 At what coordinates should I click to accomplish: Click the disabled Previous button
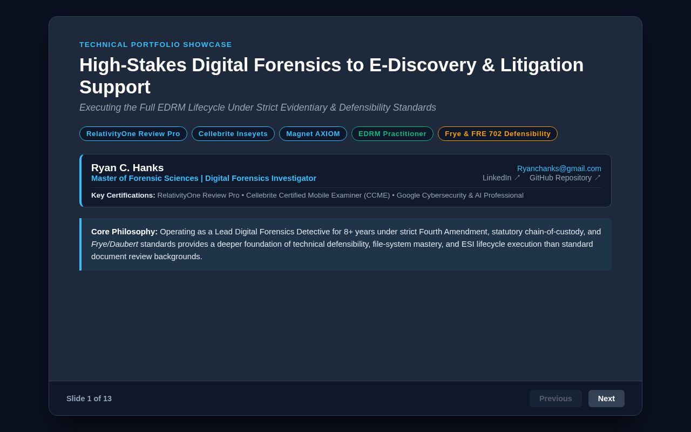coord(555,399)
